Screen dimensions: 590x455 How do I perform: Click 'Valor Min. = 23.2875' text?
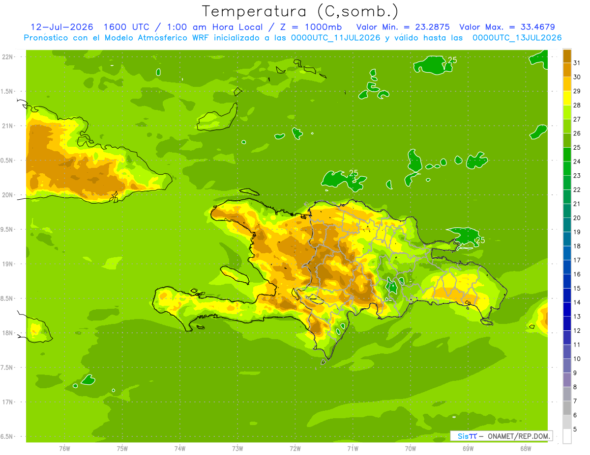click(x=403, y=27)
